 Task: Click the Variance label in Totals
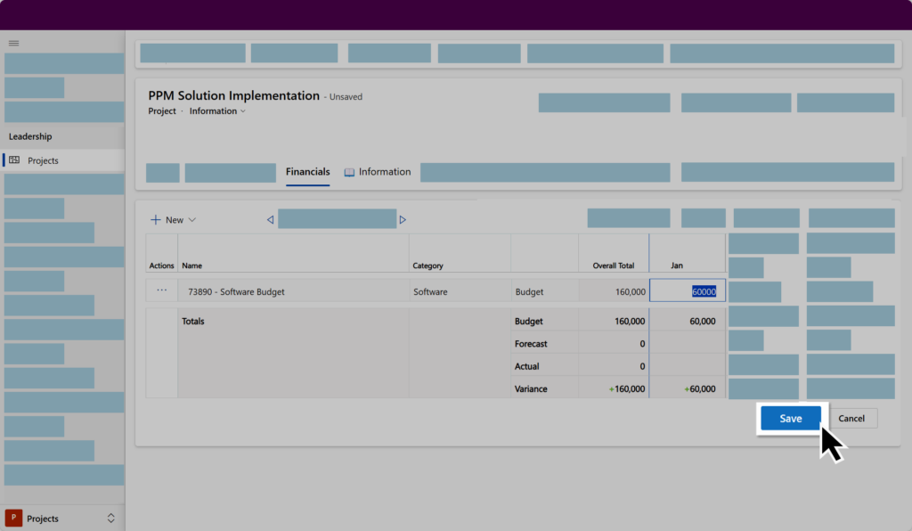(531, 389)
